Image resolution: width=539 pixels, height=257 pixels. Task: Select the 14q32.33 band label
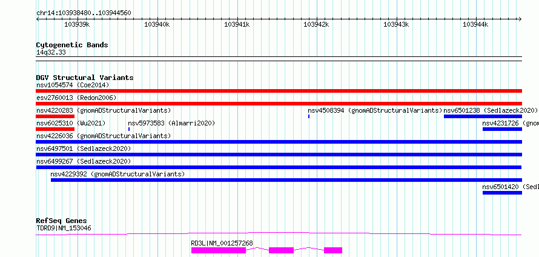click(x=51, y=53)
